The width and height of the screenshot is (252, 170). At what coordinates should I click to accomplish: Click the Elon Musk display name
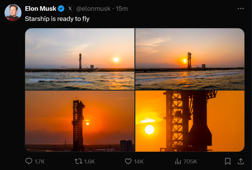click(41, 9)
